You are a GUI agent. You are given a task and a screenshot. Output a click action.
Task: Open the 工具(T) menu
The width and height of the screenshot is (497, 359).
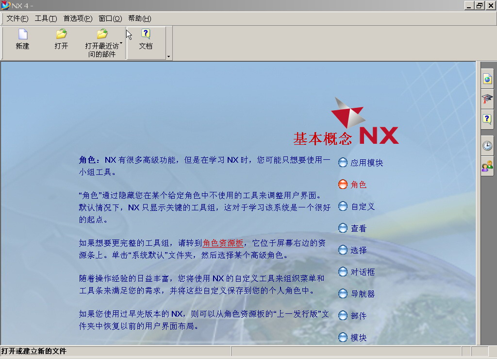pos(46,18)
